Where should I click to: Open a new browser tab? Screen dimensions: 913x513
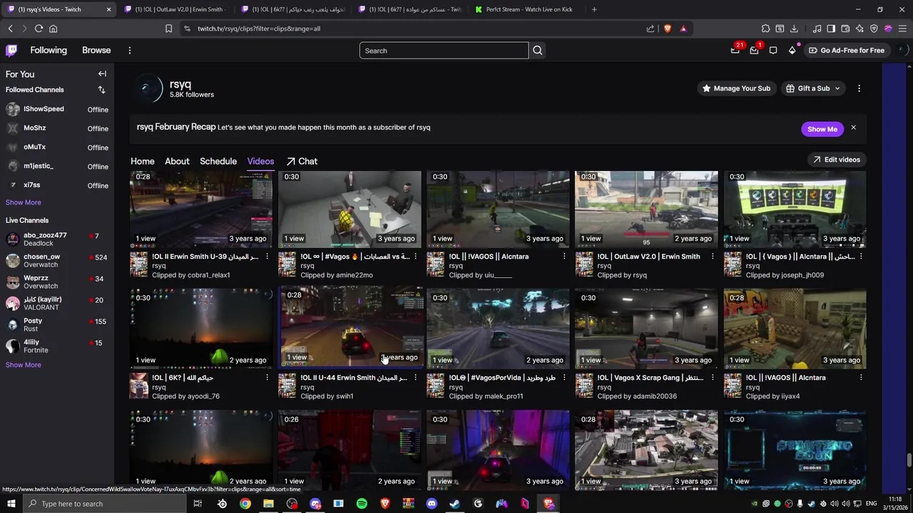tap(594, 9)
